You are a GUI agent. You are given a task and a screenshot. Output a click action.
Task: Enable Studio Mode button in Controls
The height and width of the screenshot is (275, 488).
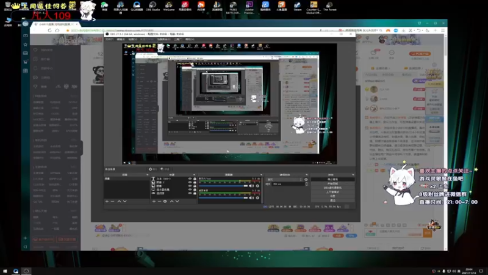pyautogui.click(x=332, y=192)
